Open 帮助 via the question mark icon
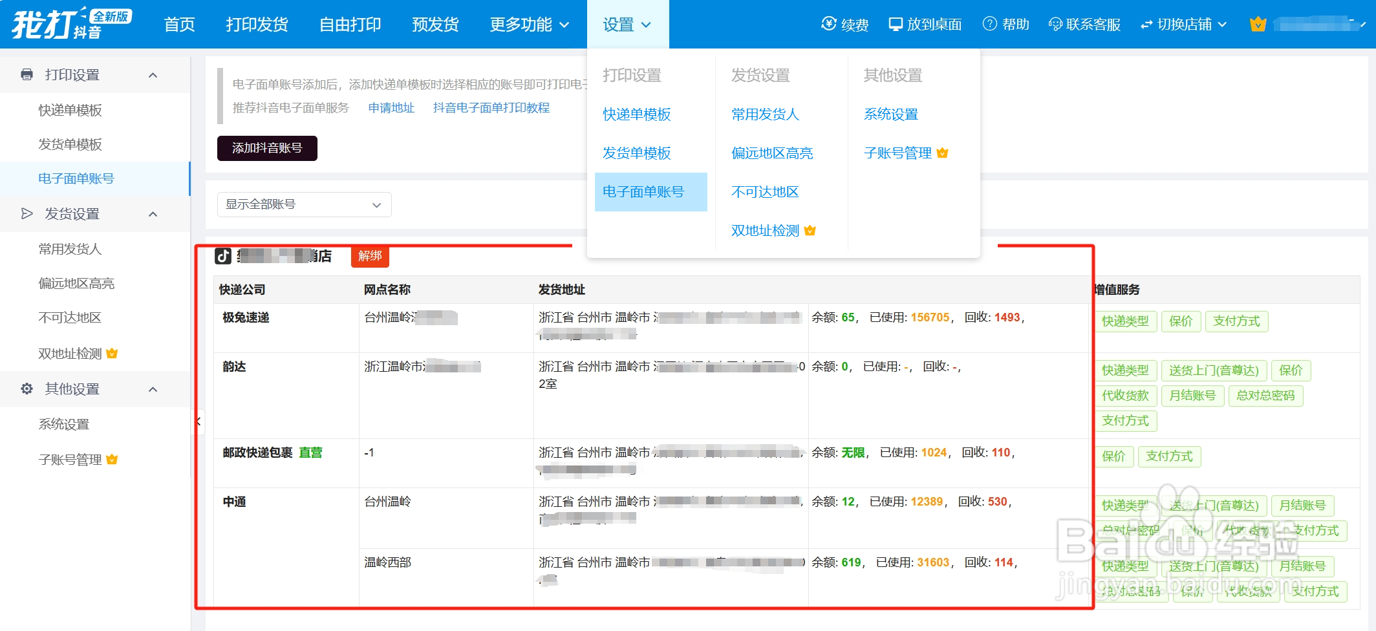Screen dimensions: 1376x631 coord(989,24)
